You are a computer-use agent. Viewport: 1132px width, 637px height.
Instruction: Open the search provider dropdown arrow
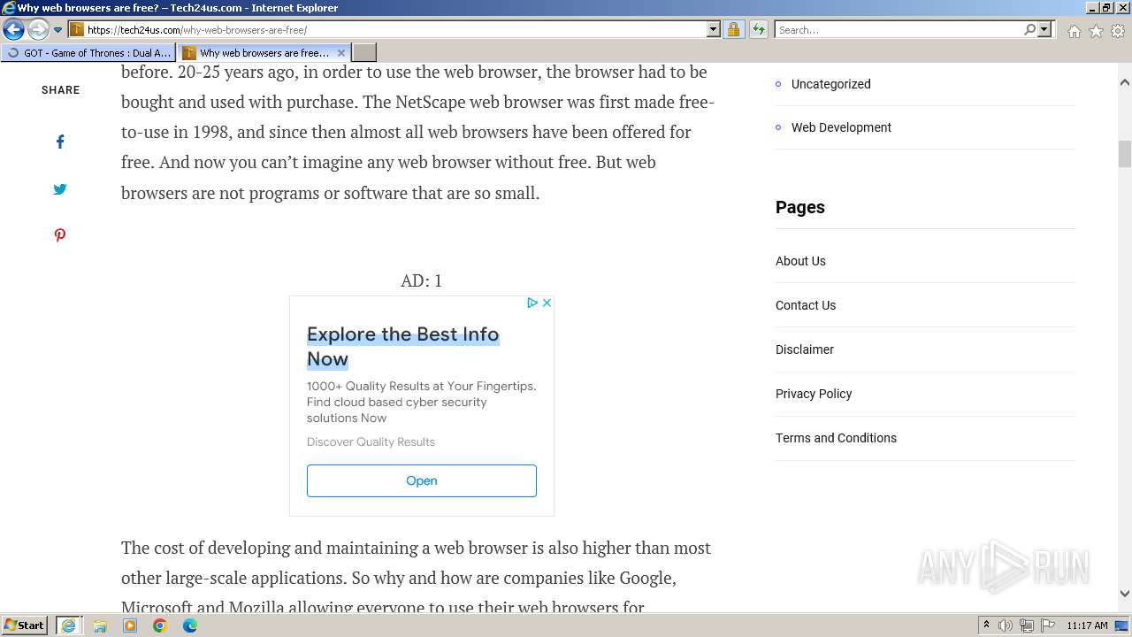(x=1044, y=29)
